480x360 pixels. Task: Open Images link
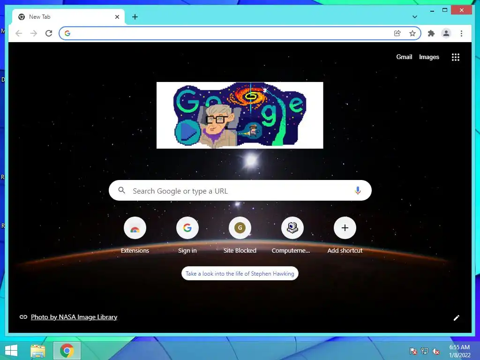tap(429, 57)
